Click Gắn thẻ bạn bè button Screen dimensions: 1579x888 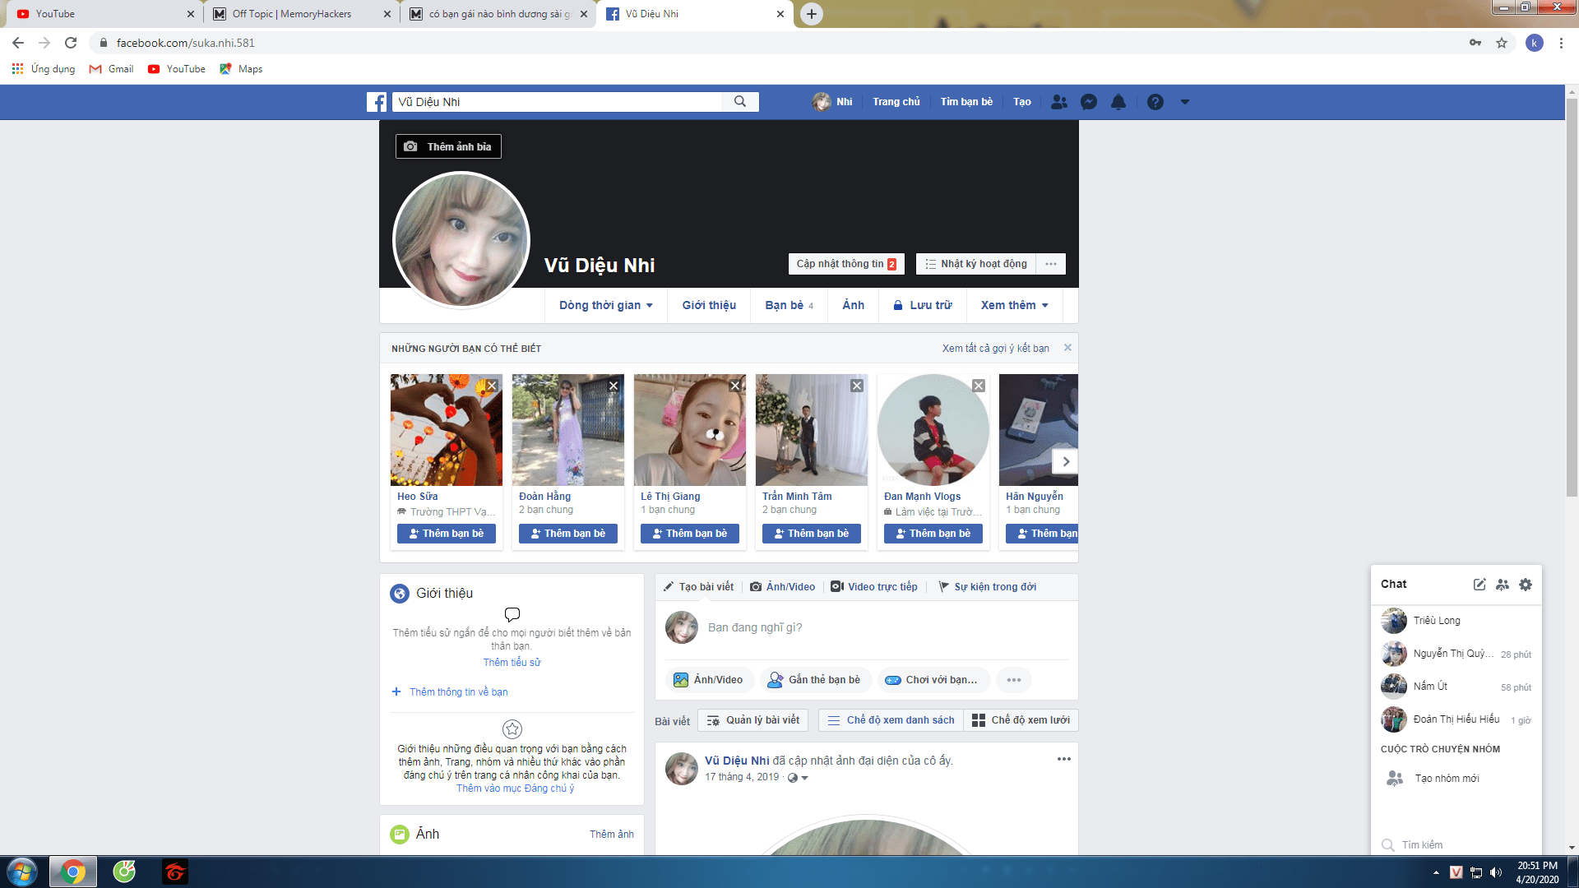click(814, 680)
